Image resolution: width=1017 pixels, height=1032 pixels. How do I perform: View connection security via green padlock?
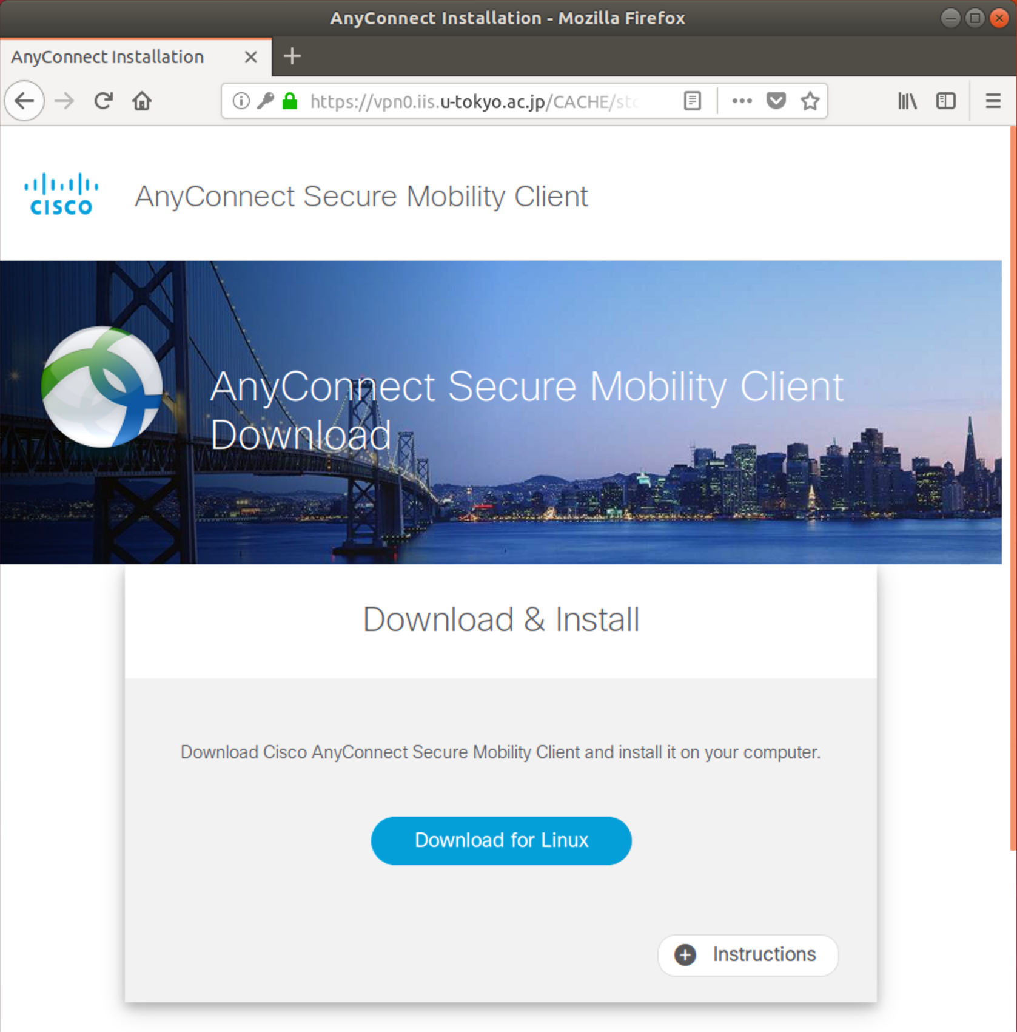[x=290, y=101]
